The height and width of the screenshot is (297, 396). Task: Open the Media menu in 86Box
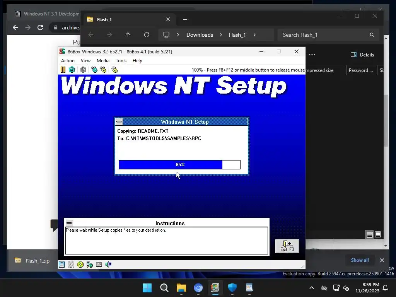103,61
